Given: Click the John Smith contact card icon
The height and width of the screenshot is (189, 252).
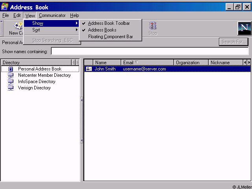Looking at the screenshot, I should click(x=89, y=69).
